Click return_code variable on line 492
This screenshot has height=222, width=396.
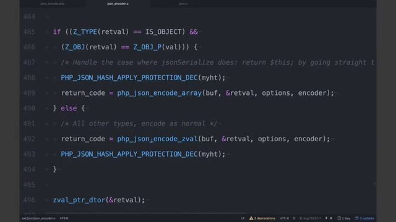click(83, 139)
